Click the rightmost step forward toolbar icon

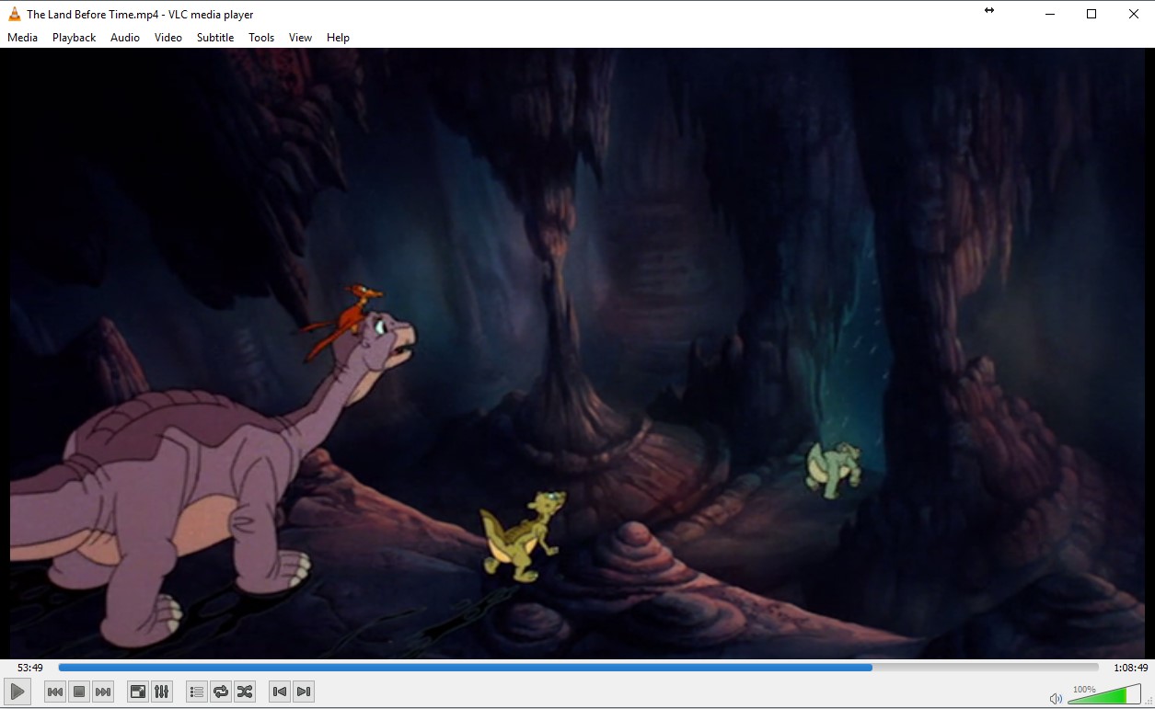pos(304,692)
